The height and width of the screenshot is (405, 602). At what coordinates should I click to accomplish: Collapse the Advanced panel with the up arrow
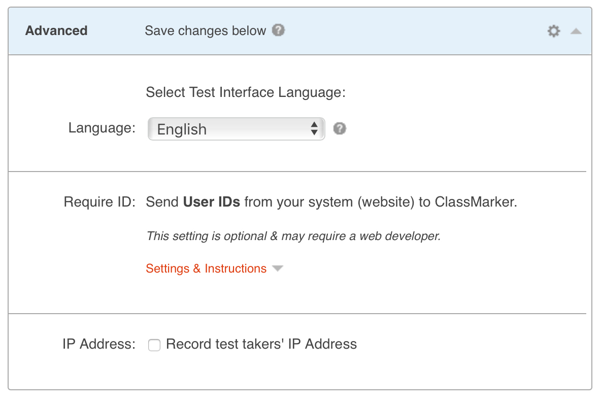coord(575,31)
